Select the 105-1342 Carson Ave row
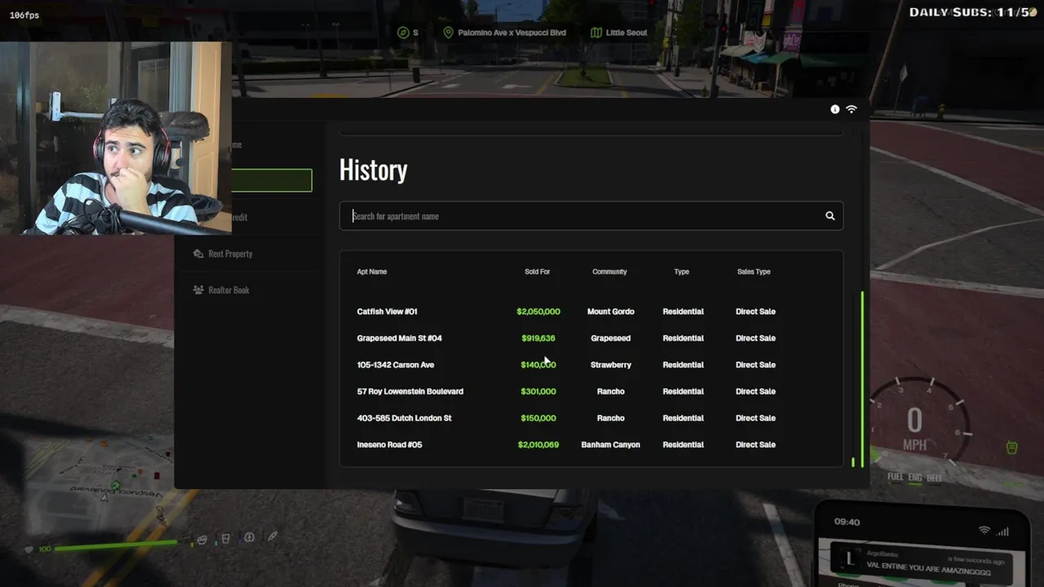This screenshot has height=587, width=1044. point(591,364)
